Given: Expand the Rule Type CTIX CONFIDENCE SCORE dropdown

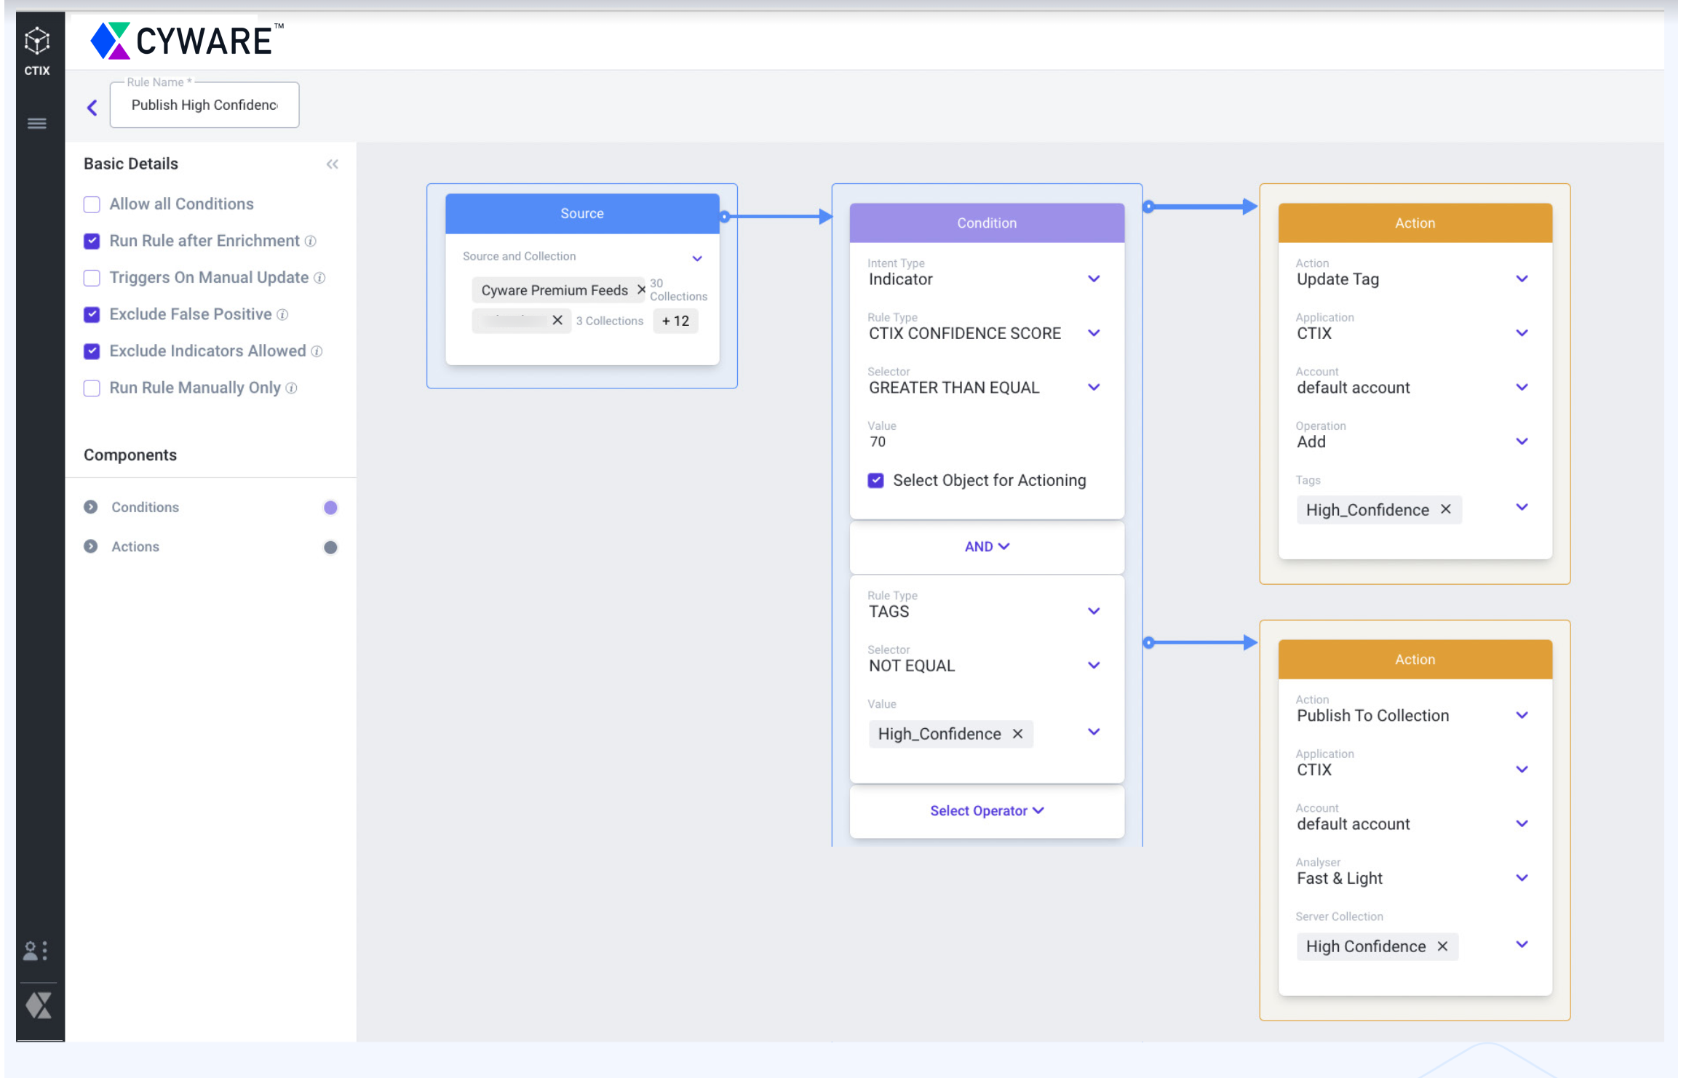Looking at the screenshot, I should point(1094,332).
